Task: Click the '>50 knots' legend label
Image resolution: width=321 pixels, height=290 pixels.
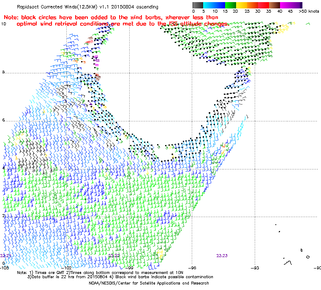Action: [x=309, y=11]
